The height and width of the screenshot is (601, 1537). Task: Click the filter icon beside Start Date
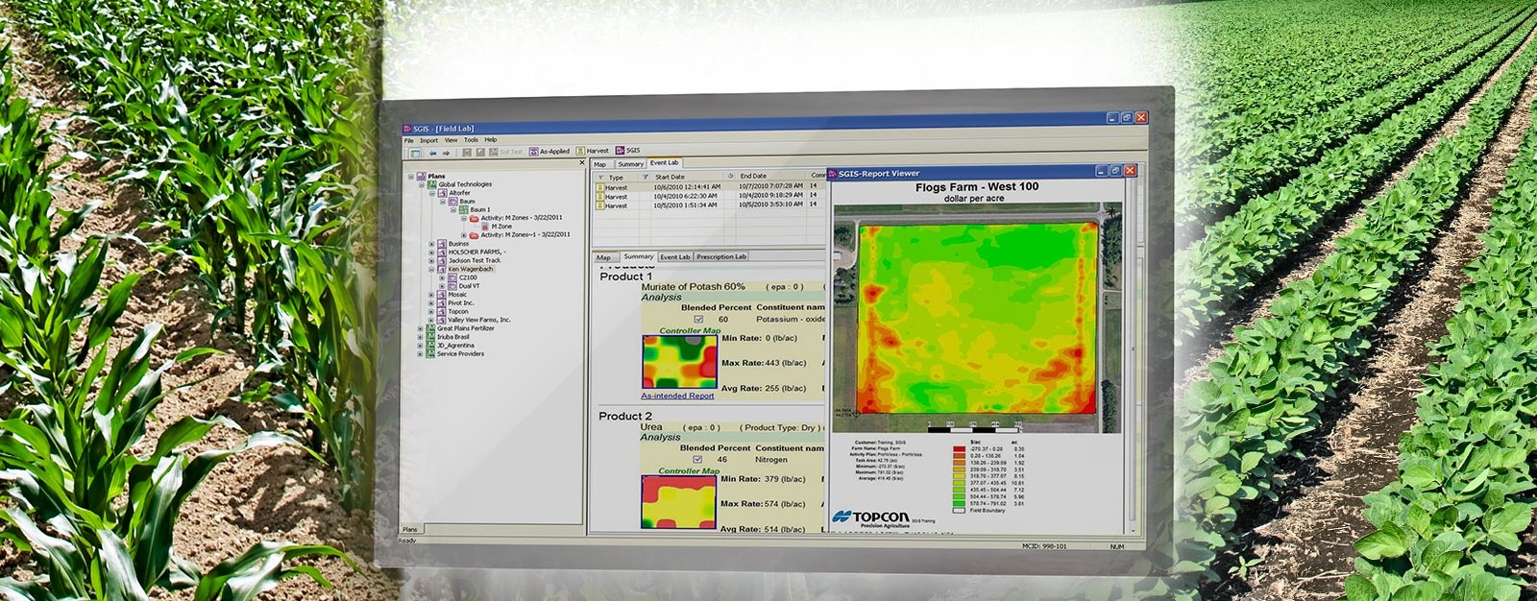coord(646,177)
